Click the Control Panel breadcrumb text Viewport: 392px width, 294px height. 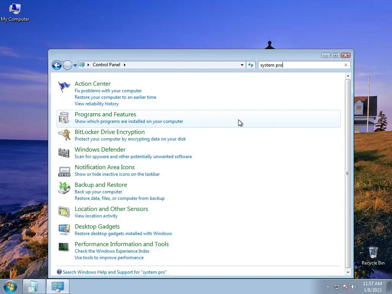click(x=106, y=65)
